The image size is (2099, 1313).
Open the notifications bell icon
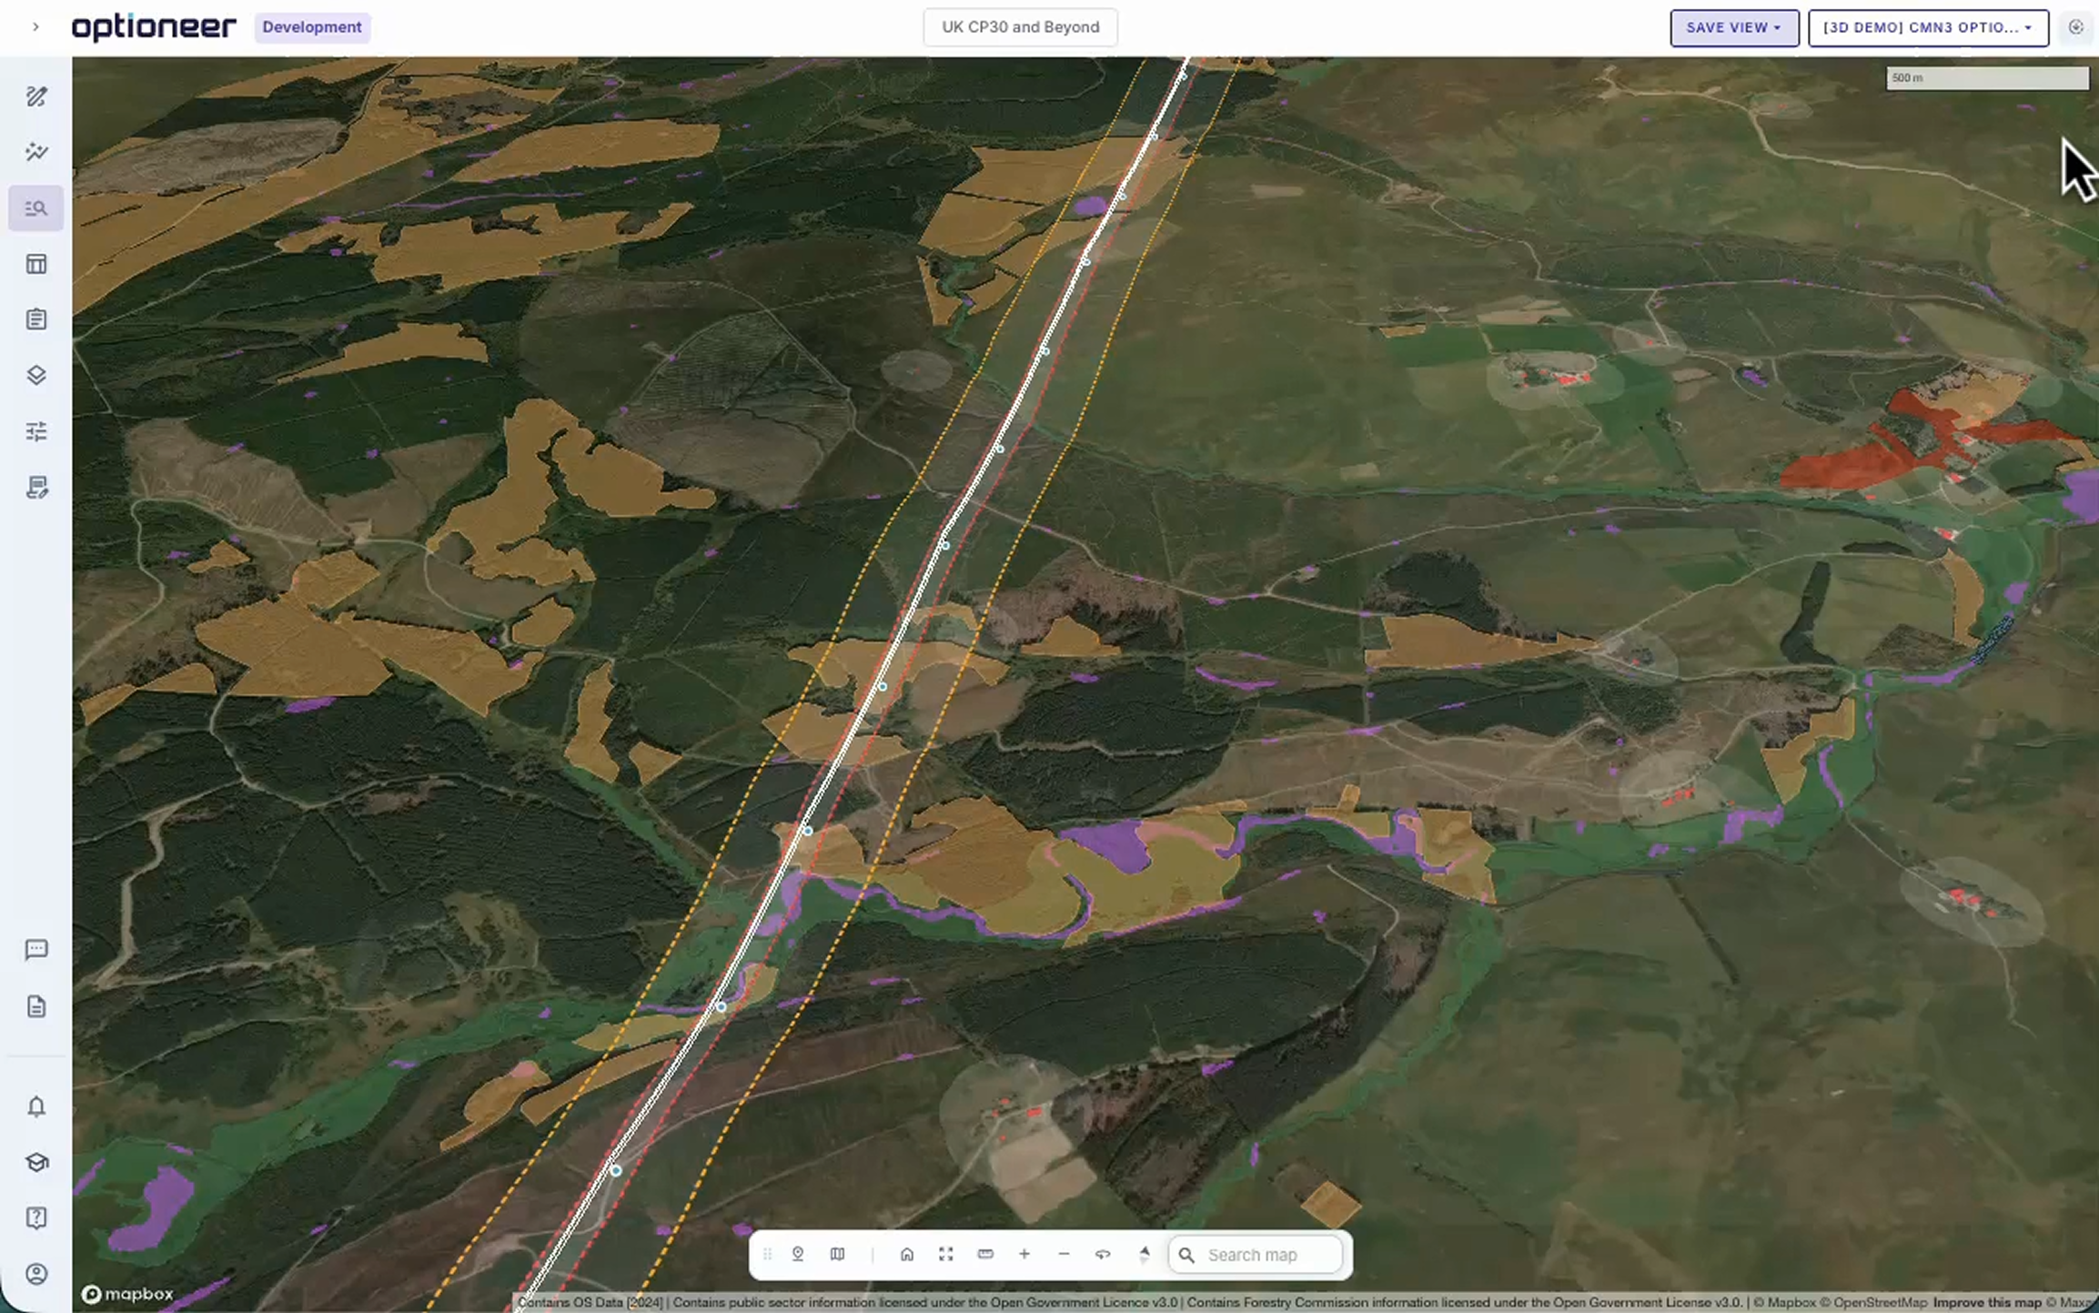36,1106
